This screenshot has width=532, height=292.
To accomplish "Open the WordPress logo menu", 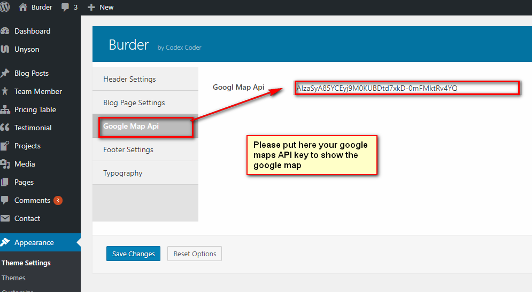I will [x=5, y=7].
